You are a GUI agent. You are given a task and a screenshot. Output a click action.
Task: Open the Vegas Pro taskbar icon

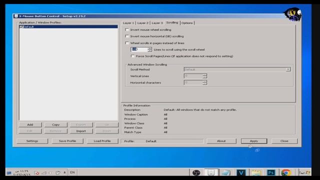click(x=241, y=172)
